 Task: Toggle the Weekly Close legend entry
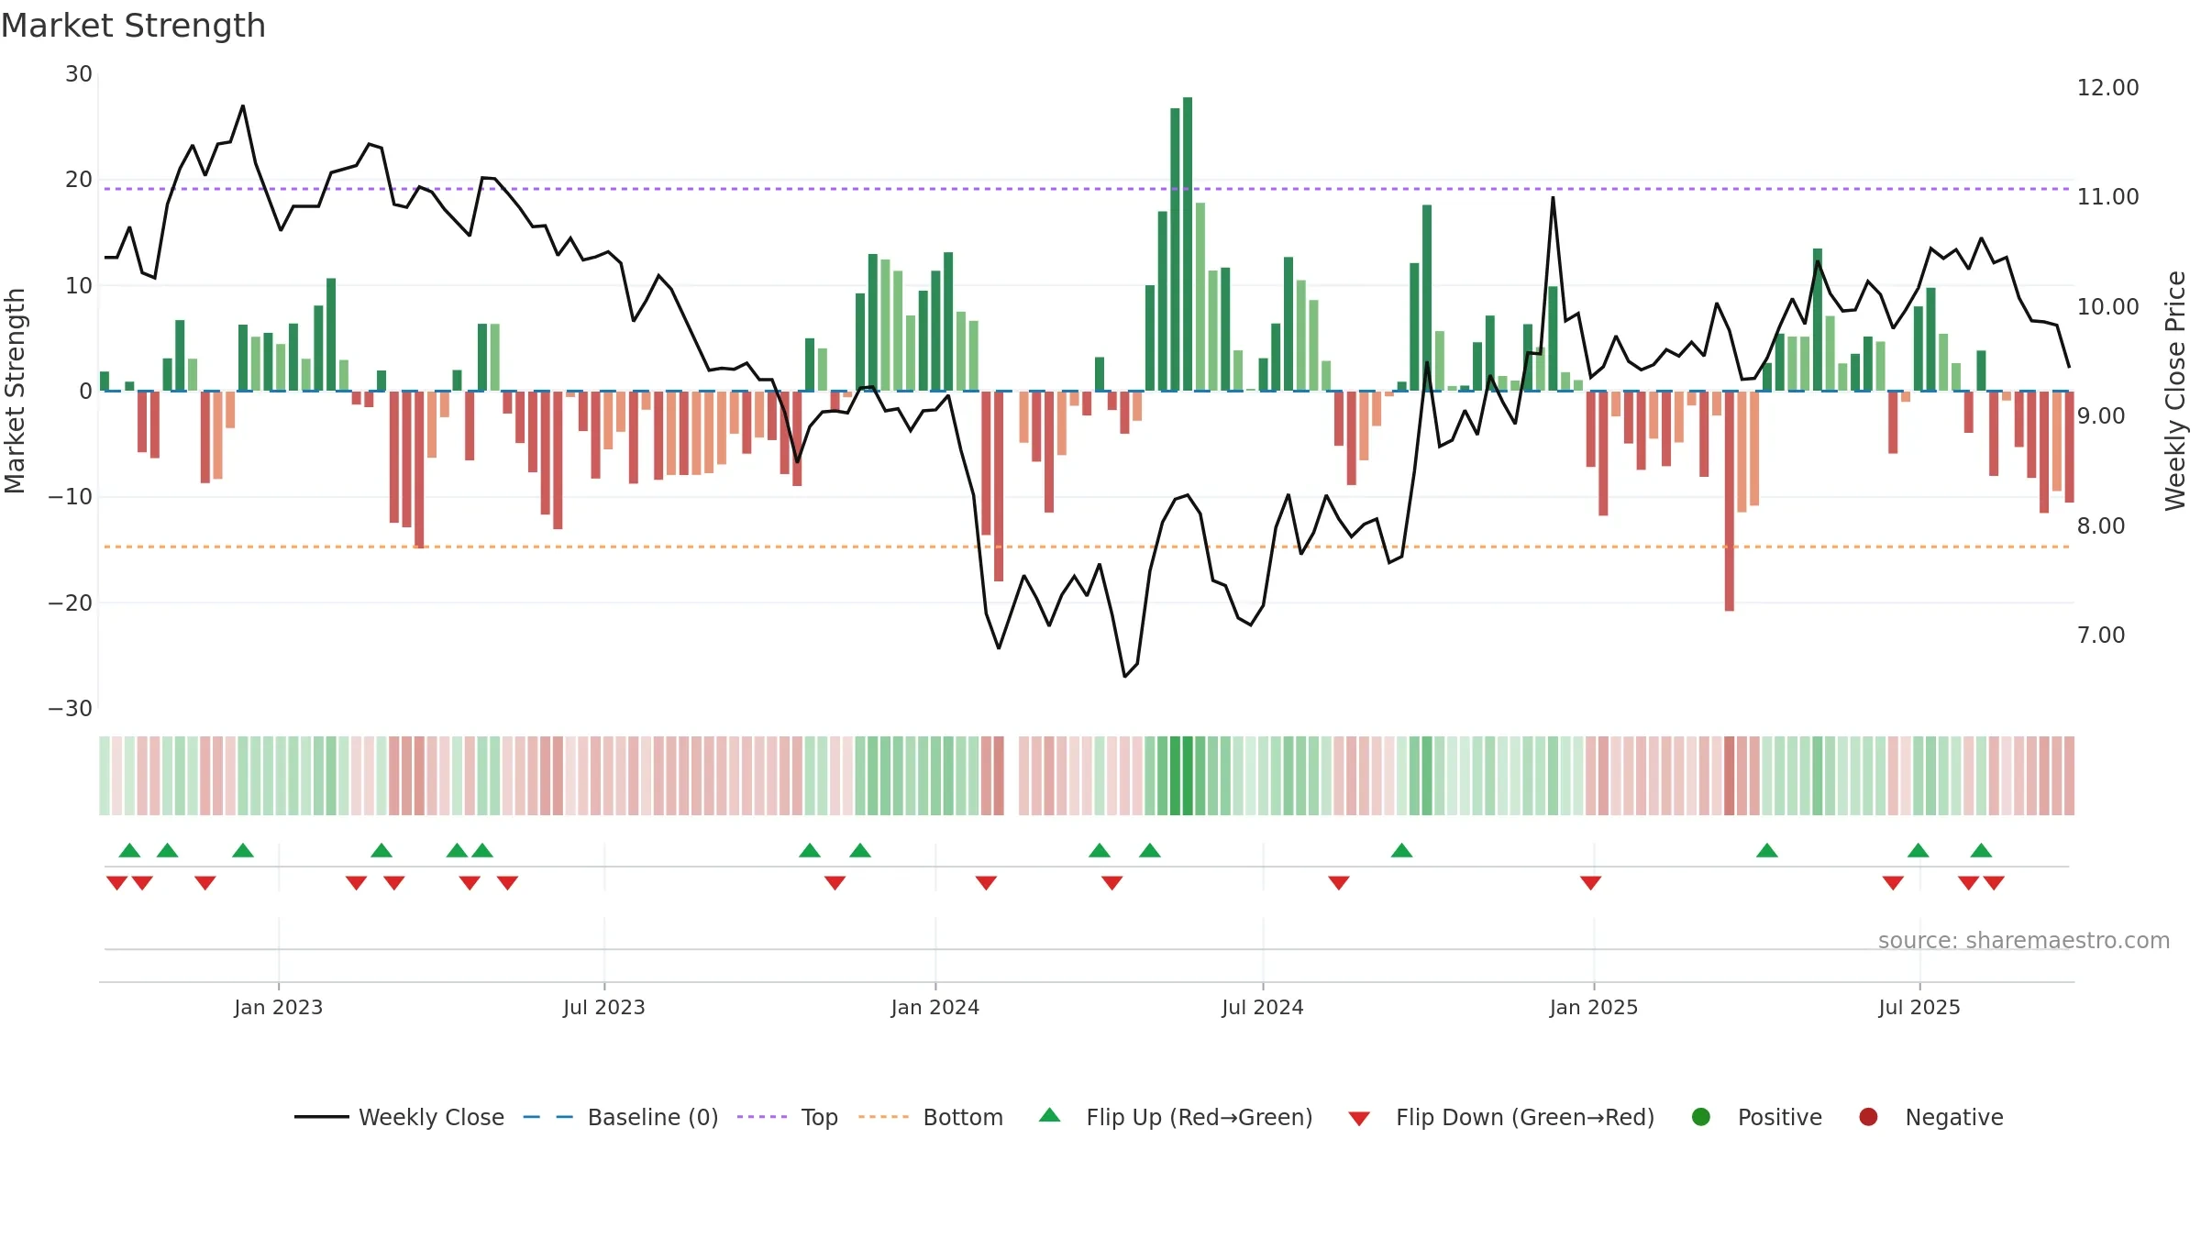[x=399, y=1117]
